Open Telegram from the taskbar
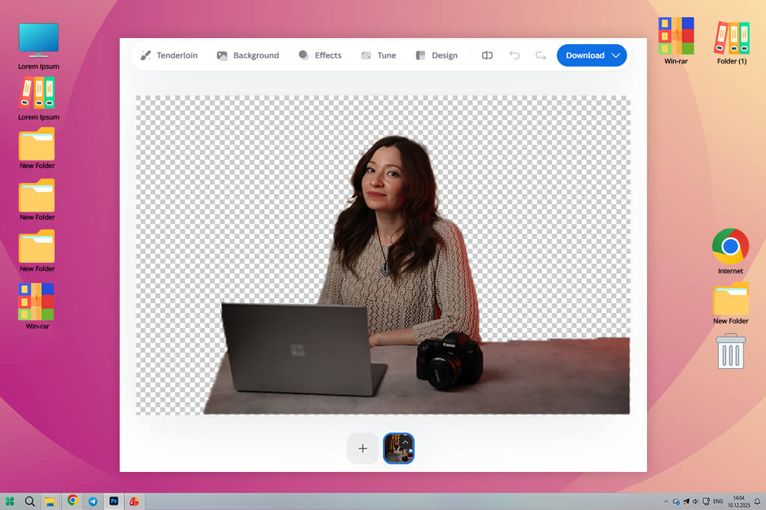 pos(93,501)
